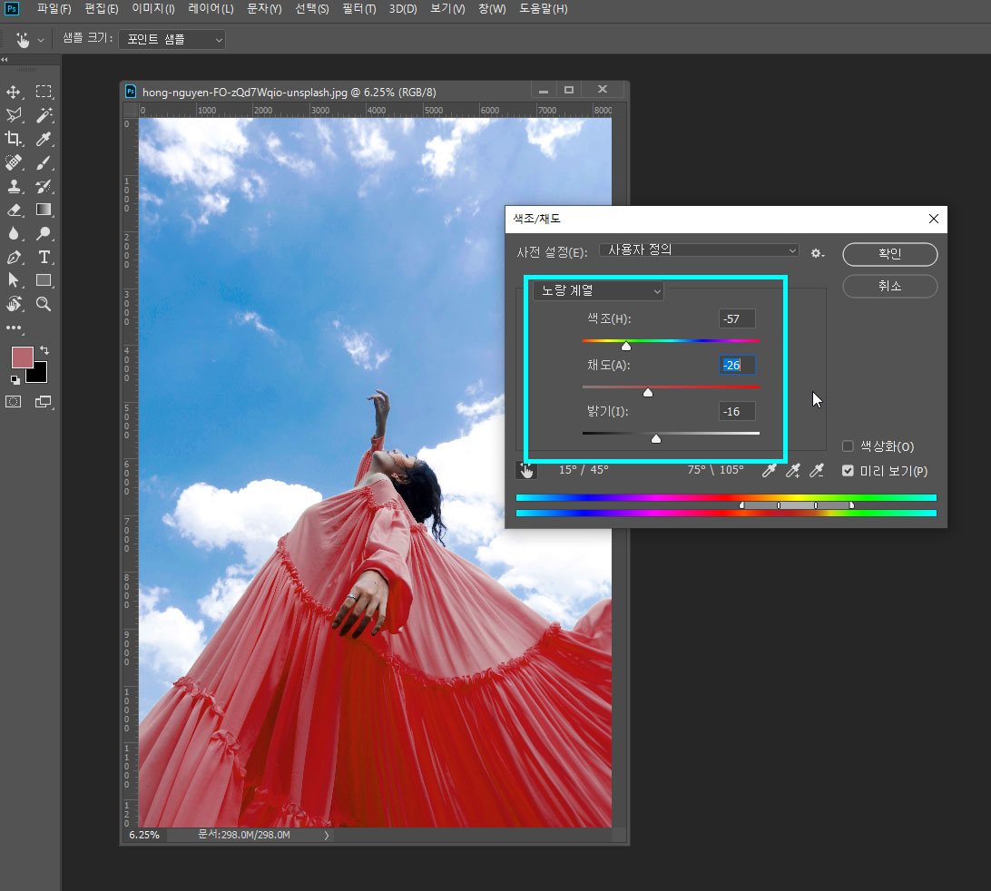Open the black background color swatch

pyautogui.click(x=39, y=376)
